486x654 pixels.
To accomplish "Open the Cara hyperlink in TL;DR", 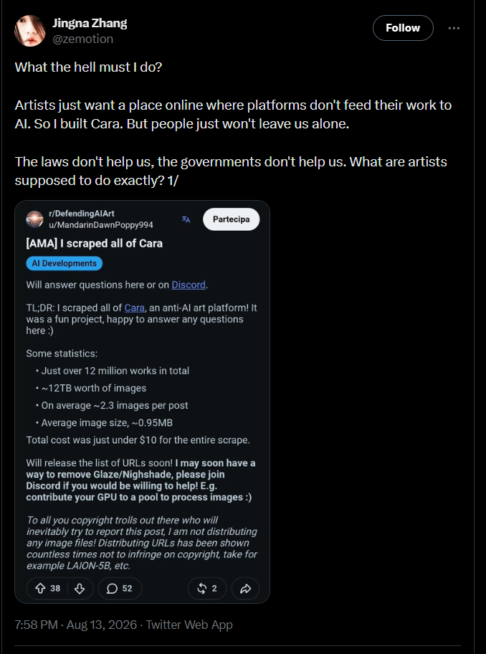I will pyautogui.click(x=135, y=308).
